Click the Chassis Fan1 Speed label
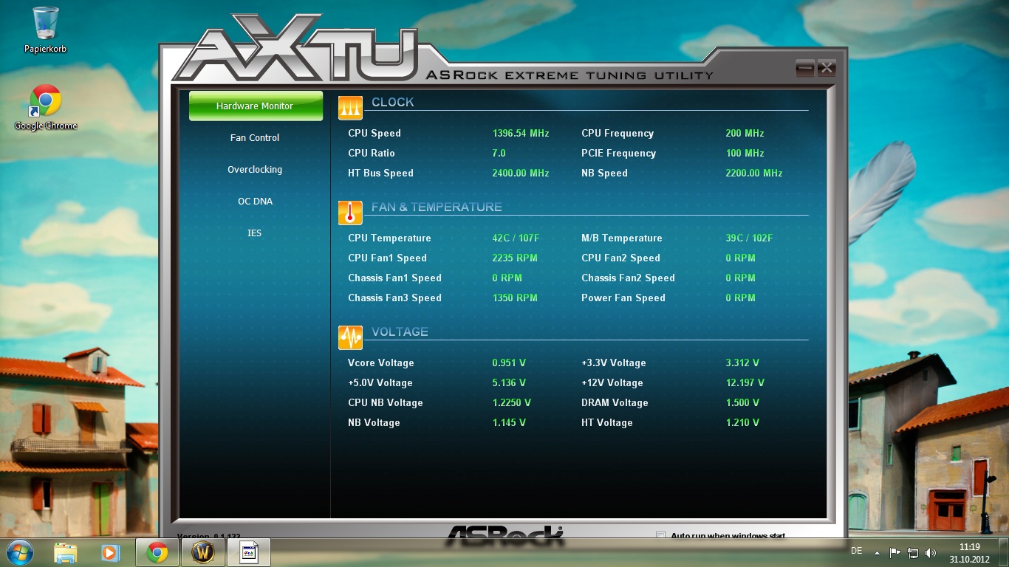 click(x=394, y=278)
